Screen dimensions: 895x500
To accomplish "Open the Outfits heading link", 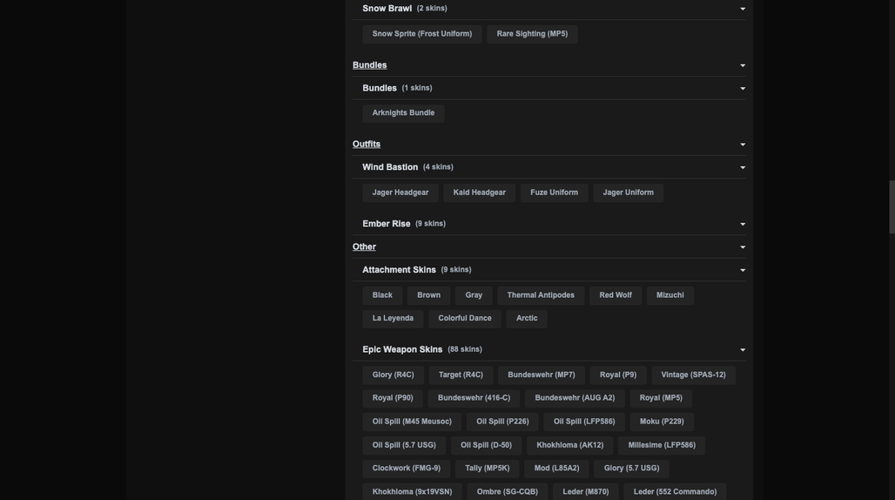I will pos(367,144).
